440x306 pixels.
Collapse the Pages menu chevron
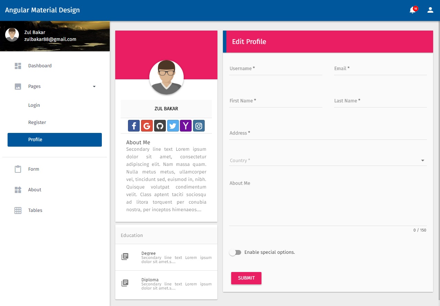[x=94, y=87]
